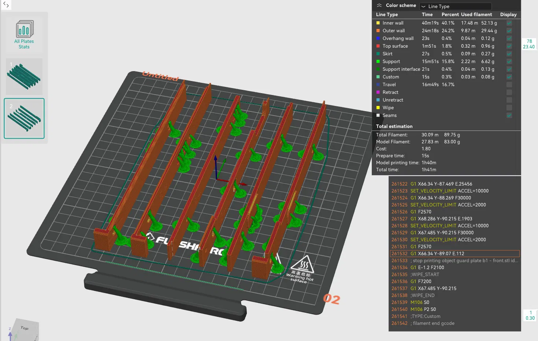Hide Overhang wall lines via its checkbox
This screenshot has width=538, height=341.
tap(509, 38)
